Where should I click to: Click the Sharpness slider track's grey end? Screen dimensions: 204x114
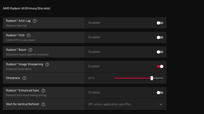[x=158, y=78]
